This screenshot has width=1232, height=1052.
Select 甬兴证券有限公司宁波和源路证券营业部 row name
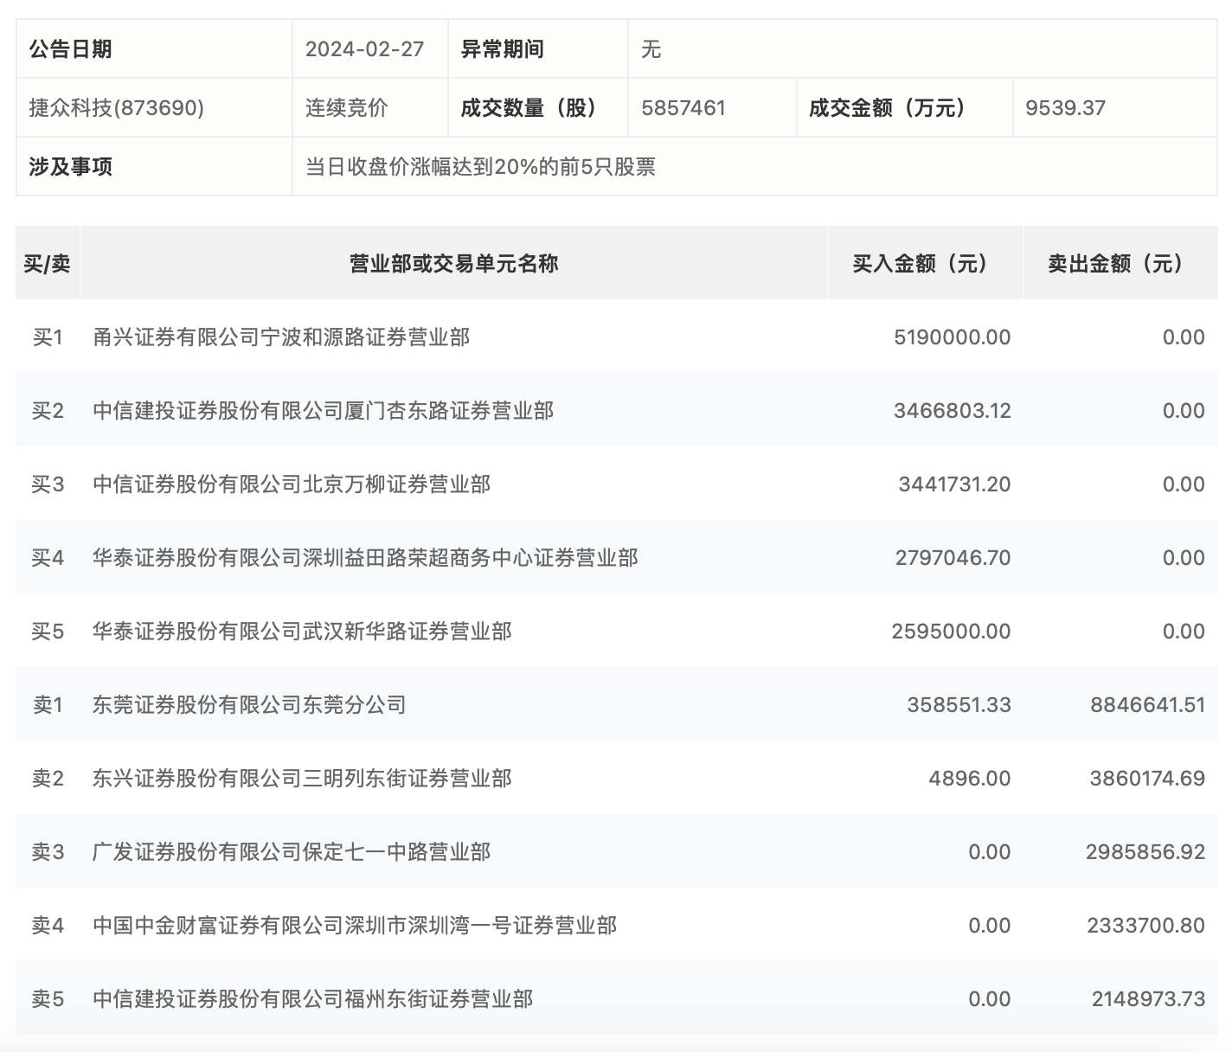tap(281, 337)
